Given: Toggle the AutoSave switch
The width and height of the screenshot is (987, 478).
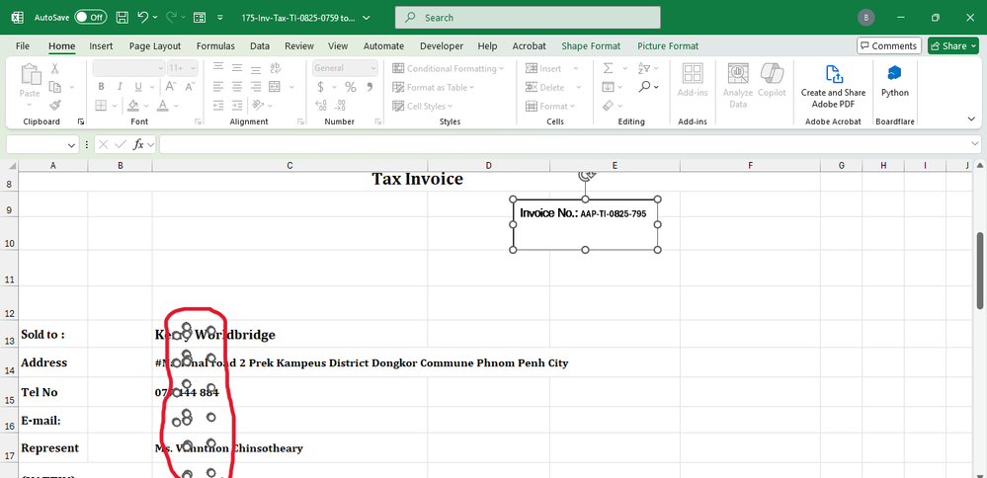Looking at the screenshot, I should point(91,18).
